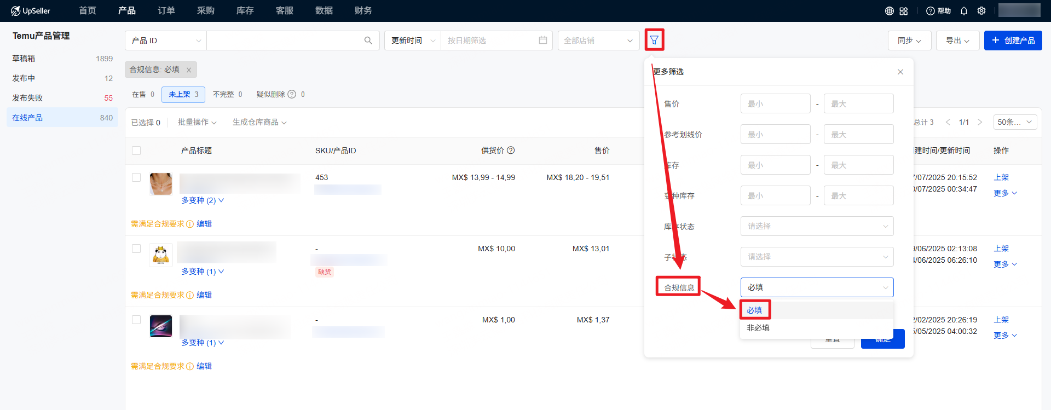Remove the 合规信息: 必填 filter tag

pyautogui.click(x=189, y=70)
